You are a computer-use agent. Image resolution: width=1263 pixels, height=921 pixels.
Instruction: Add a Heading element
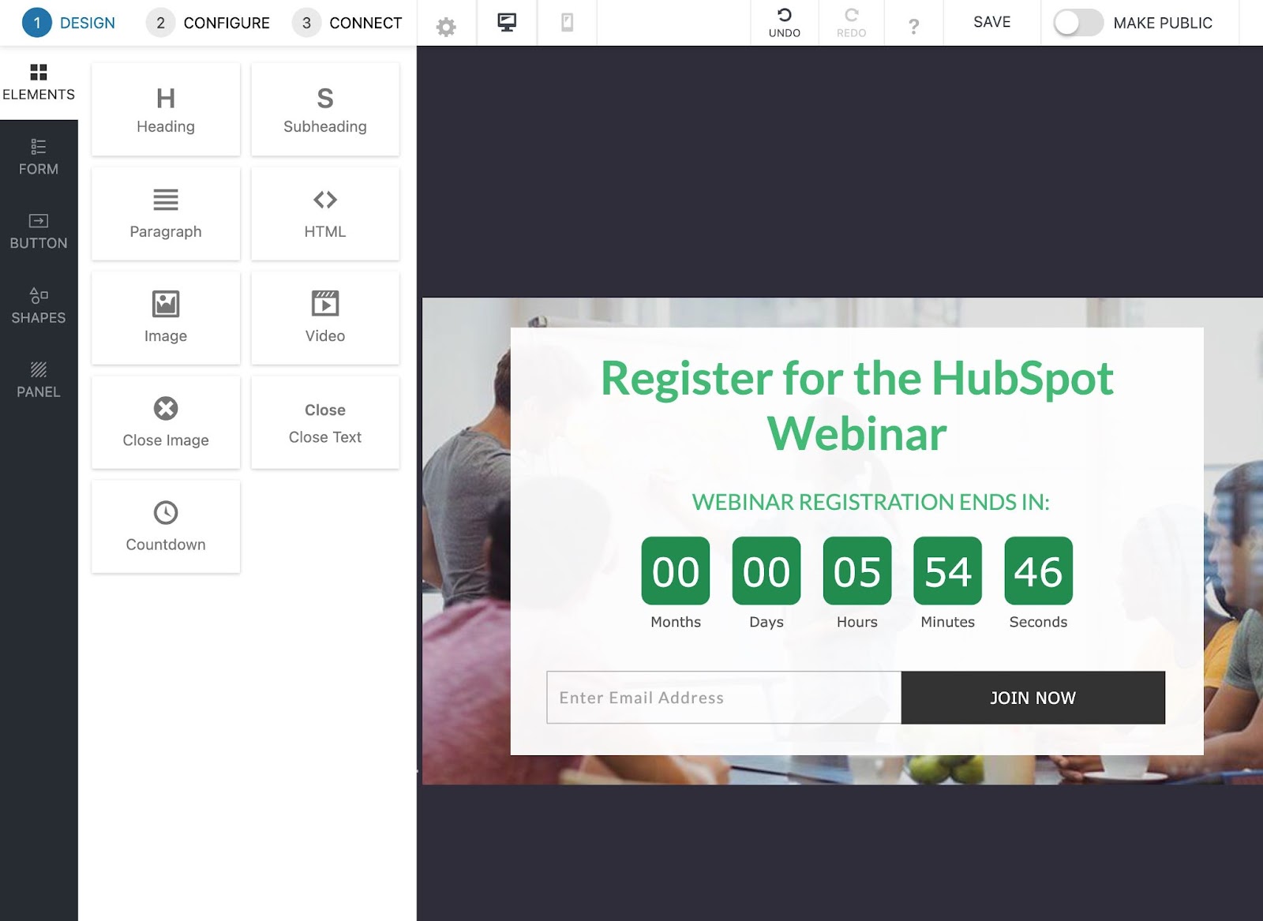166,110
